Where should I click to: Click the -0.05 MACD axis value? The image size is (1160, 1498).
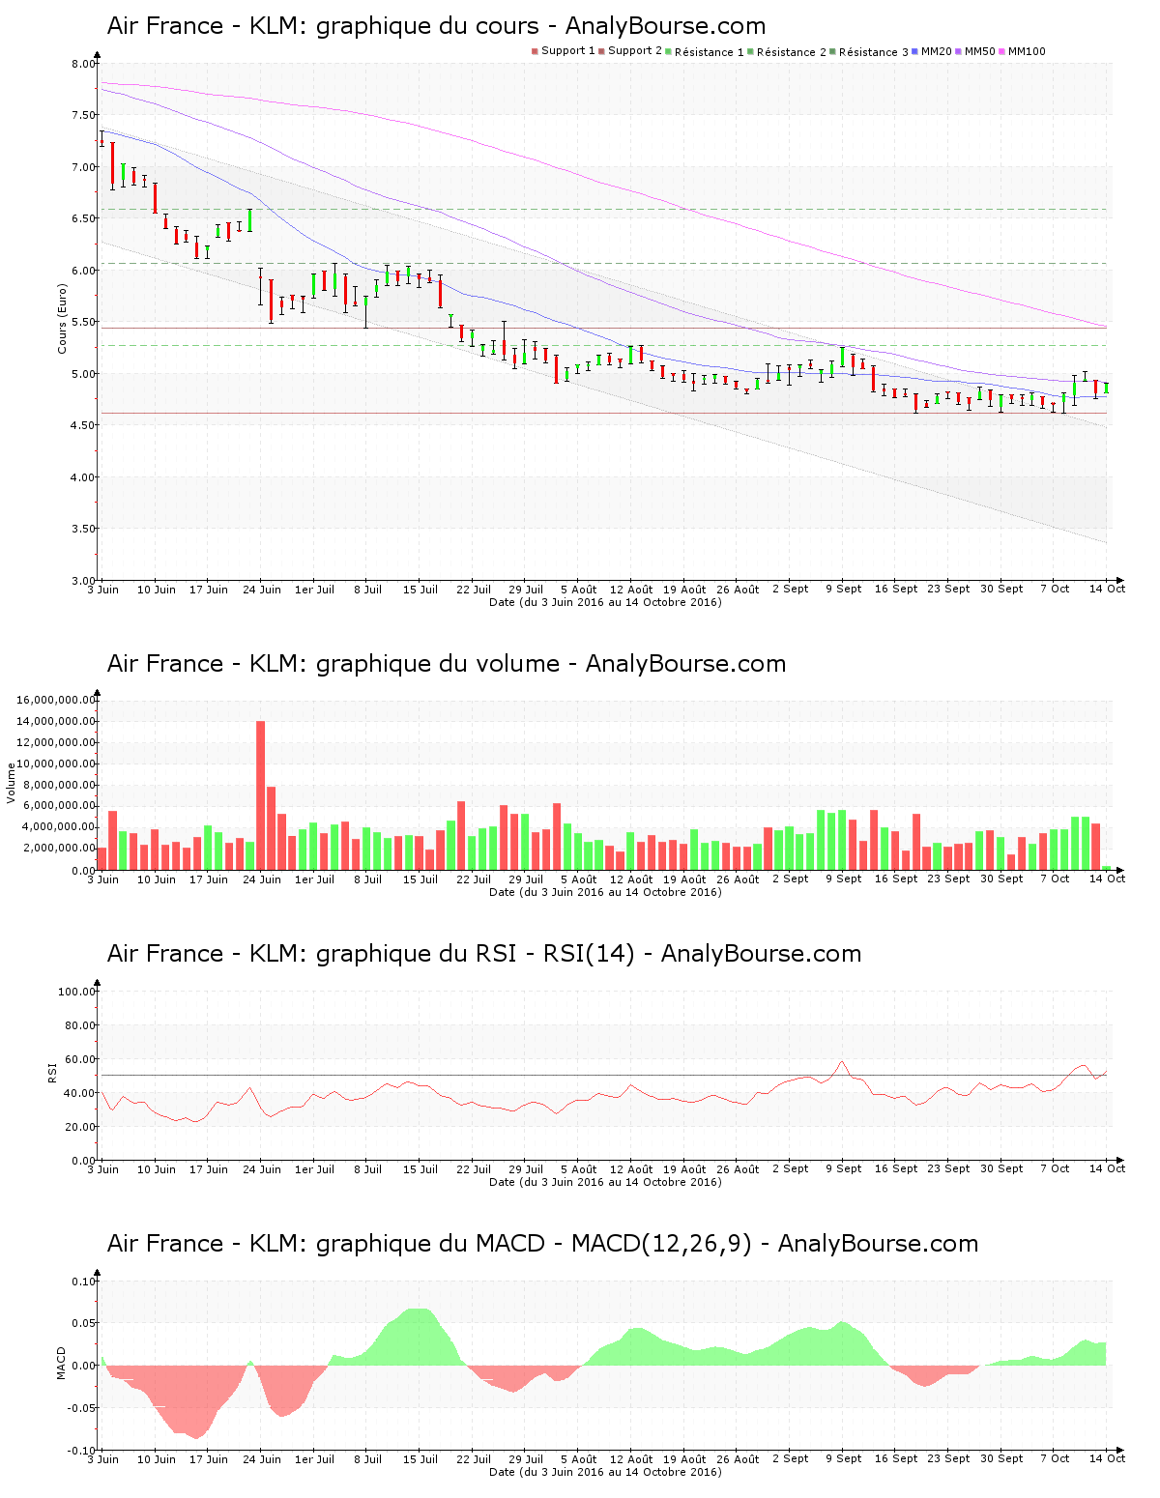click(81, 1408)
